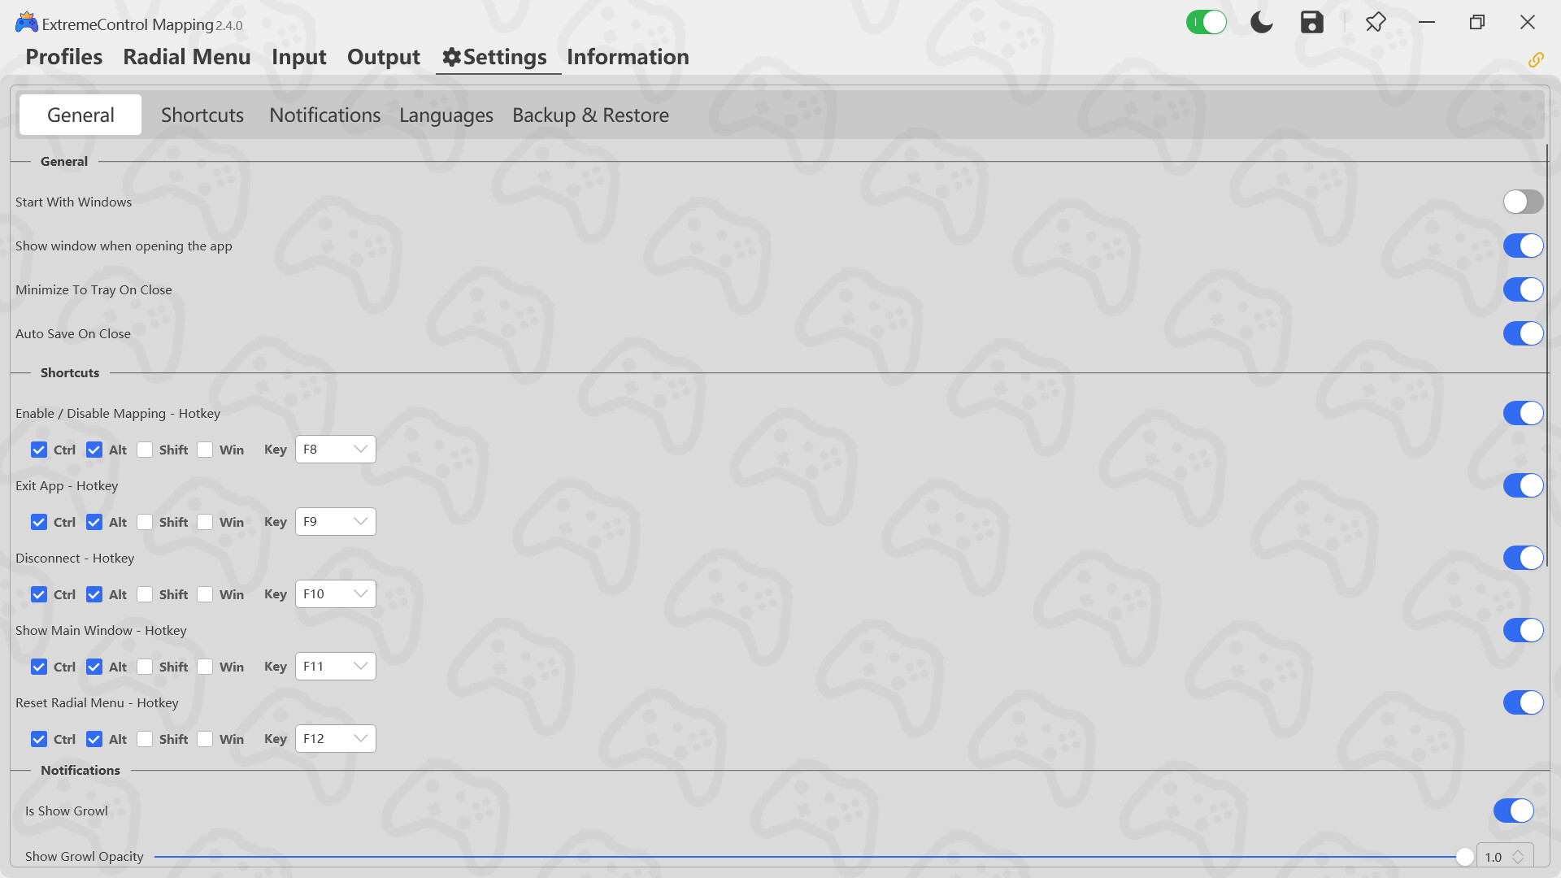Switch to the Notifications tab
This screenshot has height=878, width=1561.
tap(325, 115)
